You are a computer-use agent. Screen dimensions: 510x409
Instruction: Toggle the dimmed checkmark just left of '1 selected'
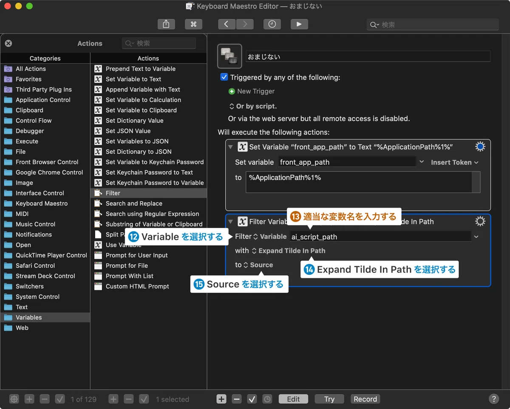(x=144, y=399)
